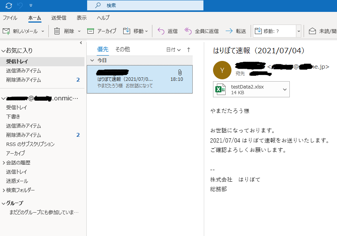Open the ファイル menu
Screen dimensions: 337x236
pos(10,18)
